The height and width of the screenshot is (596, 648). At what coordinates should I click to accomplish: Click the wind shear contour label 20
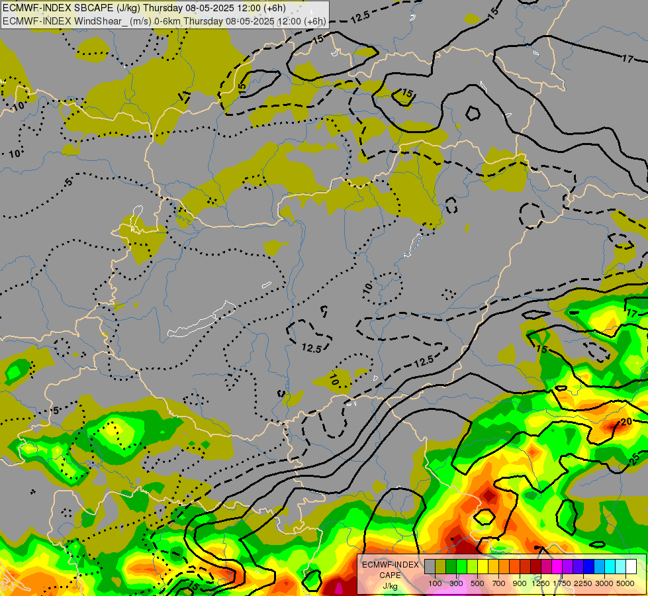pyautogui.click(x=627, y=421)
